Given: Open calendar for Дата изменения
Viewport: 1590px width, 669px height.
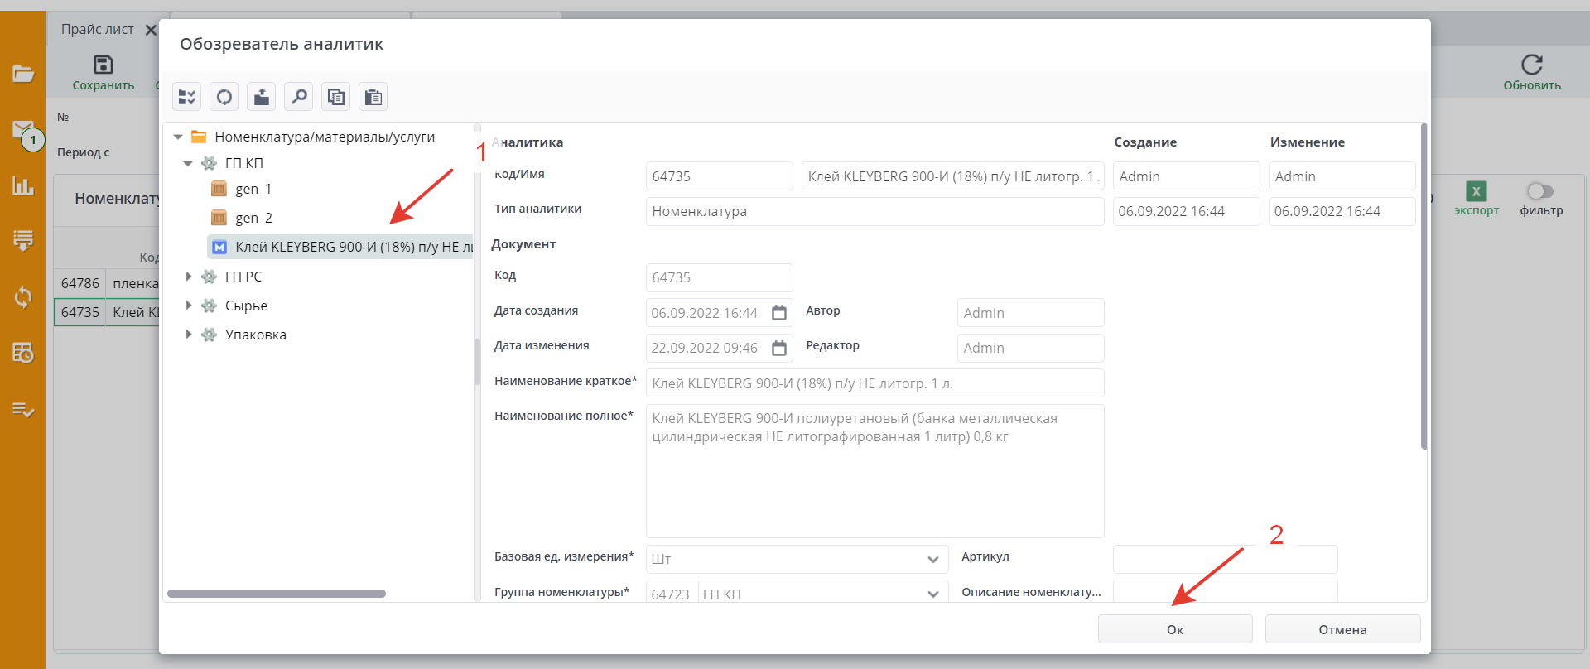Looking at the screenshot, I should [x=779, y=348].
